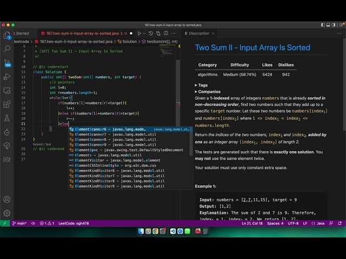Open the errors and warnings indicator
Viewport: 346px width, 259px height.
pyautogui.click(x=47, y=223)
